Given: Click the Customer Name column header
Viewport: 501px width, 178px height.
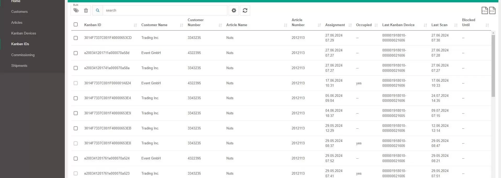Looking at the screenshot, I should [x=154, y=25].
